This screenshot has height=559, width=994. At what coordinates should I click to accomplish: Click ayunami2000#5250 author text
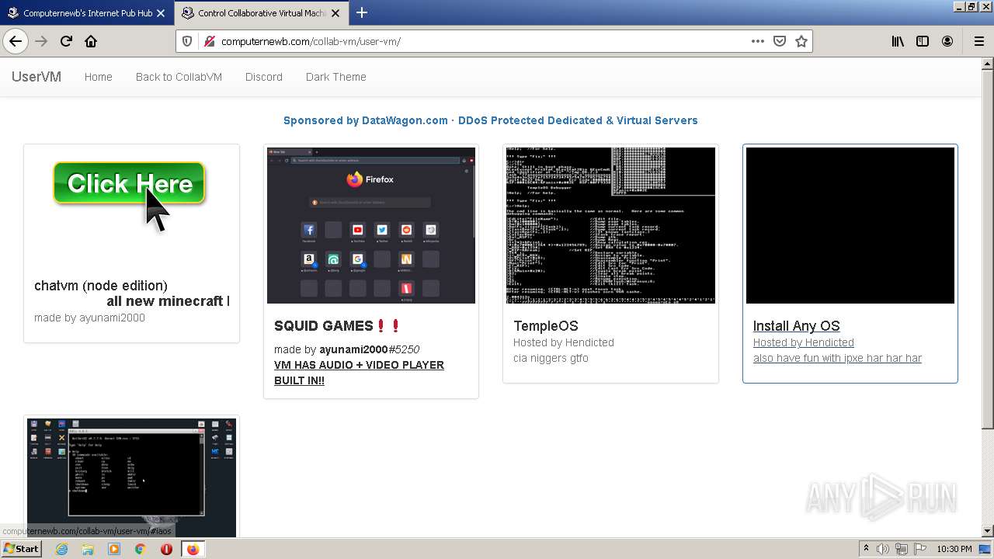coord(370,349)
